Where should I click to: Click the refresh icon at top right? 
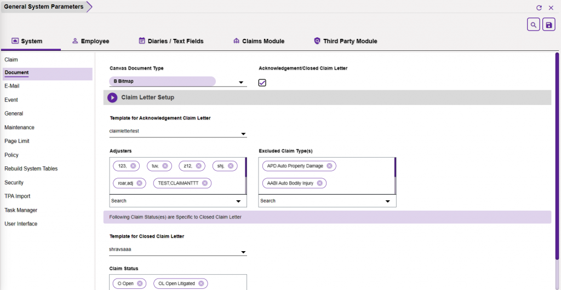coord(539,8)
